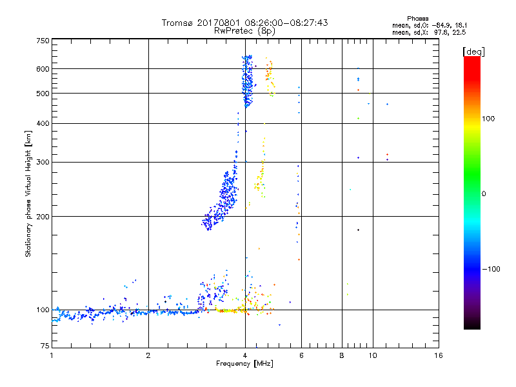Click the y-axis tick label "400"

tap(43, 123)
